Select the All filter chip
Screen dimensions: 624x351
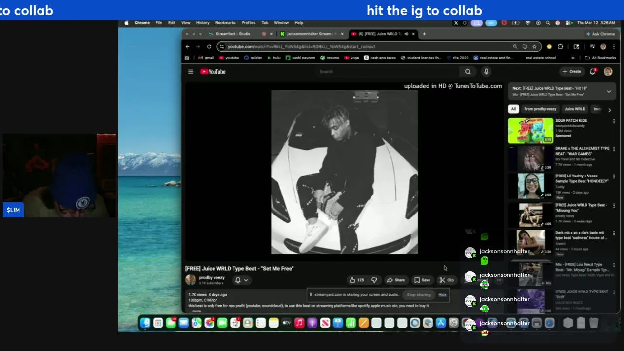pos(513,109)
